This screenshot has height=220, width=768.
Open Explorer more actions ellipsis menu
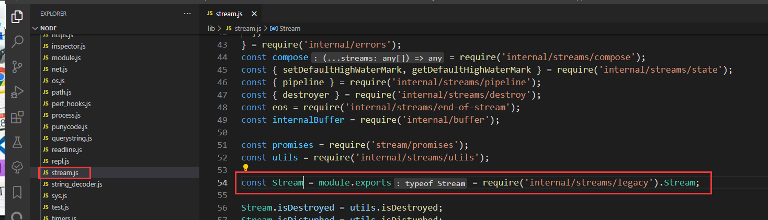click(187, 14)
